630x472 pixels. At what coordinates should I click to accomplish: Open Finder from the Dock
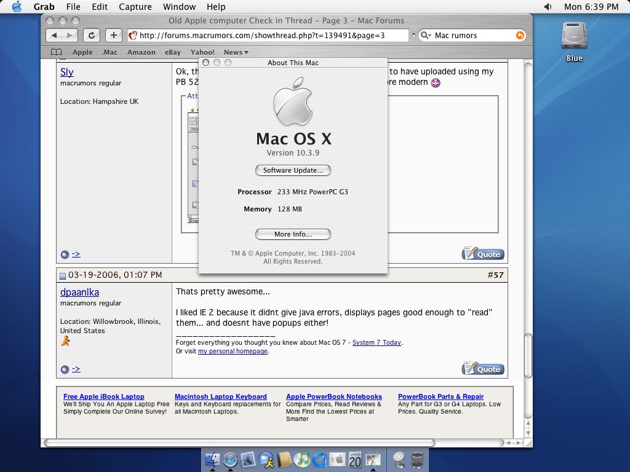click(212, 459)
